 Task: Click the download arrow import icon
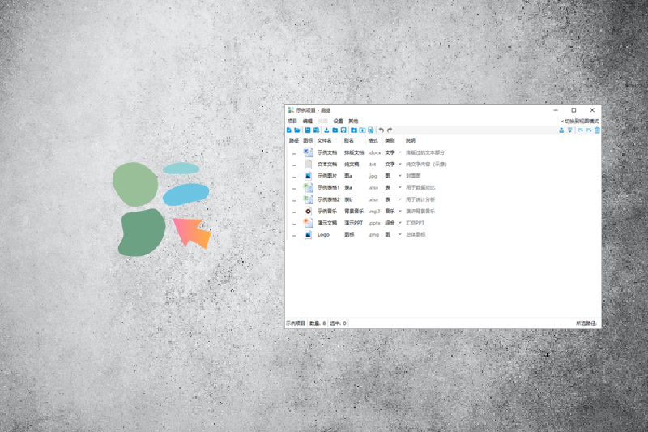click(327, 130)
